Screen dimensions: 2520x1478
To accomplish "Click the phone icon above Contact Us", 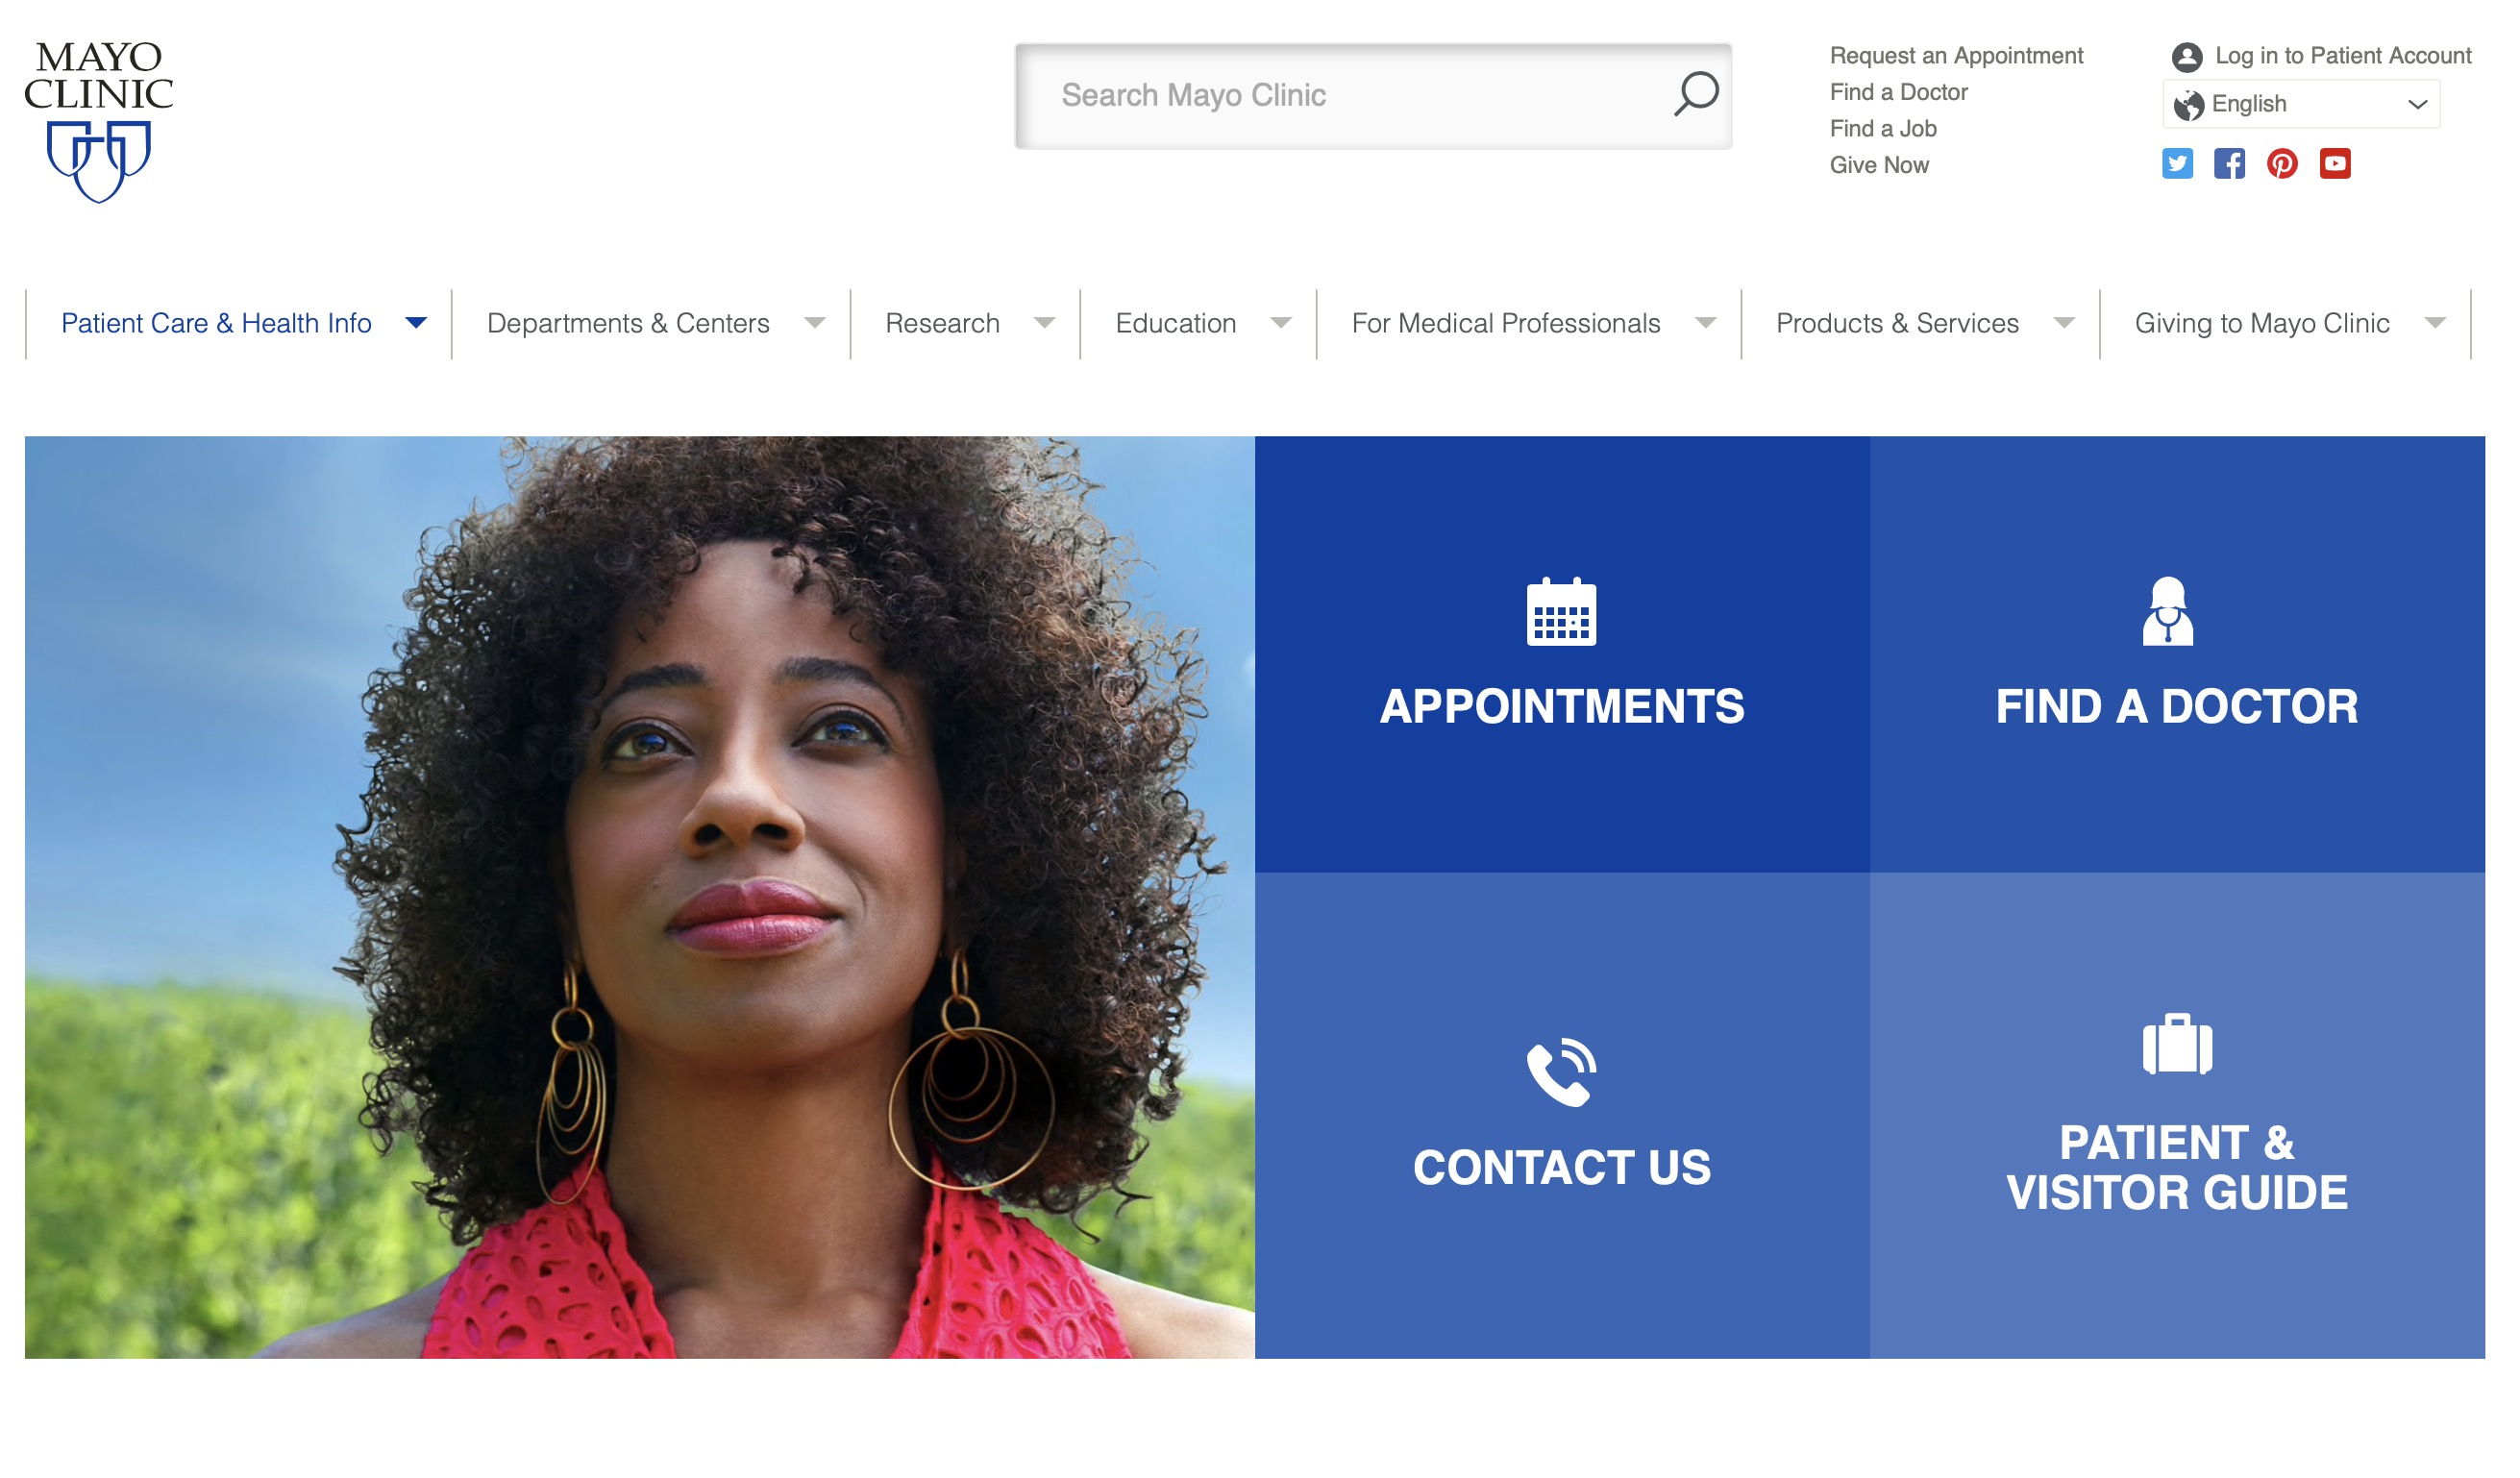I will (x=1561, y=1072).
